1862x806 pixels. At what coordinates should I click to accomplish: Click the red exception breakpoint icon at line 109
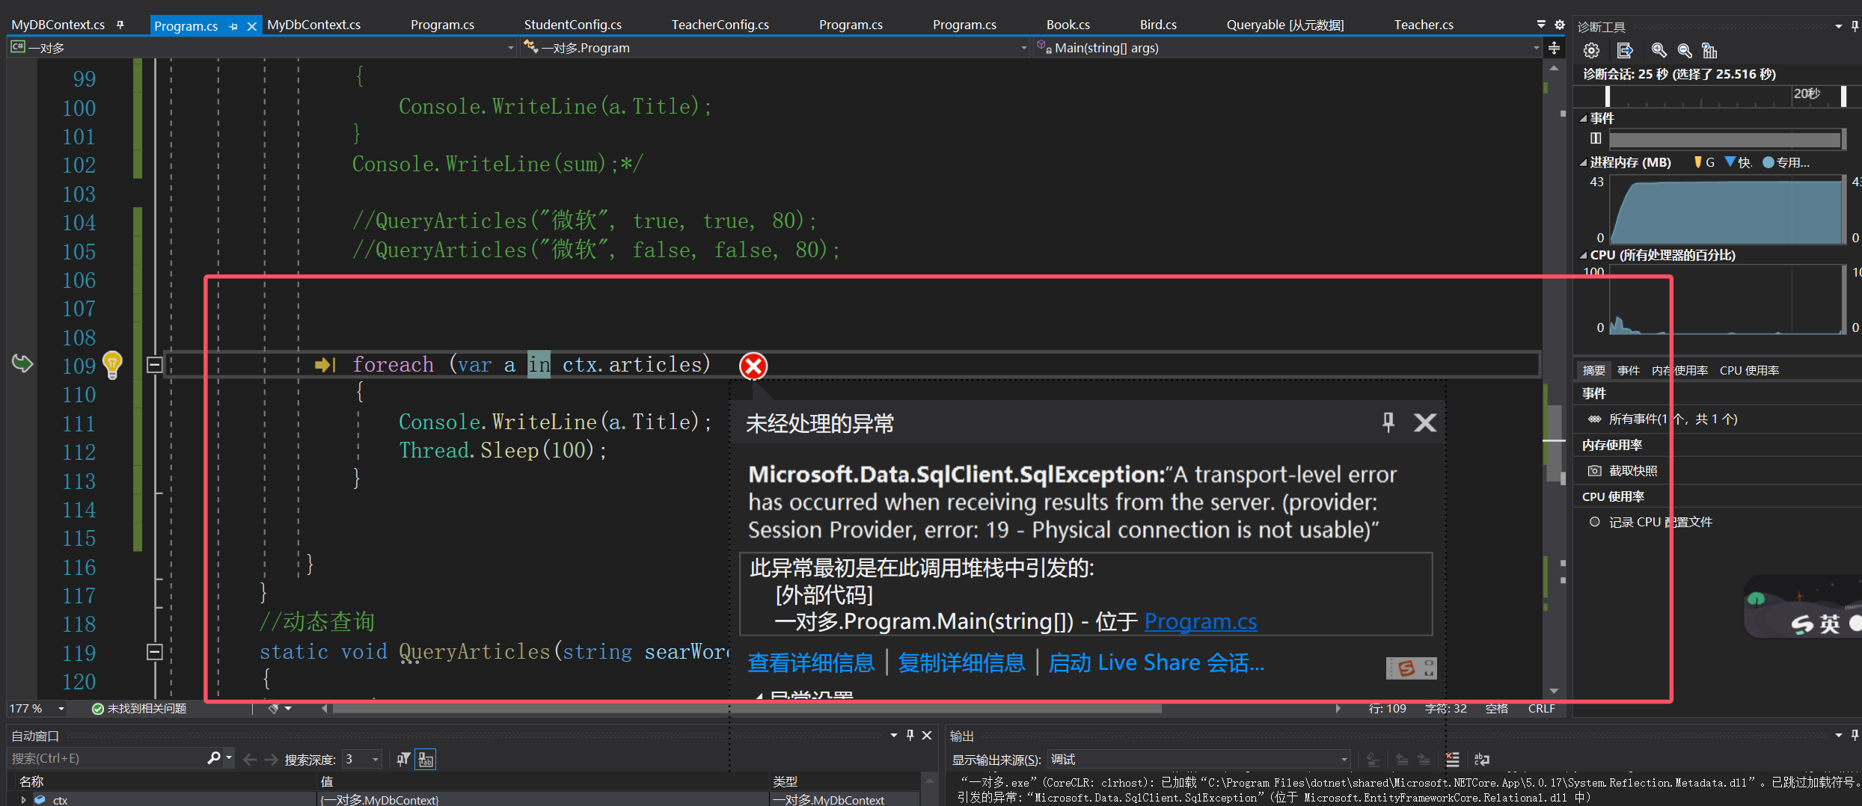[753, 366]
